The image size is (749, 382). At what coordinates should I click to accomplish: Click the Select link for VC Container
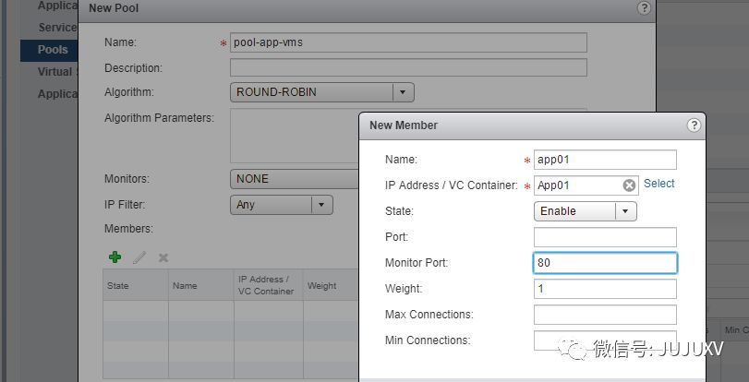[658, 184]
